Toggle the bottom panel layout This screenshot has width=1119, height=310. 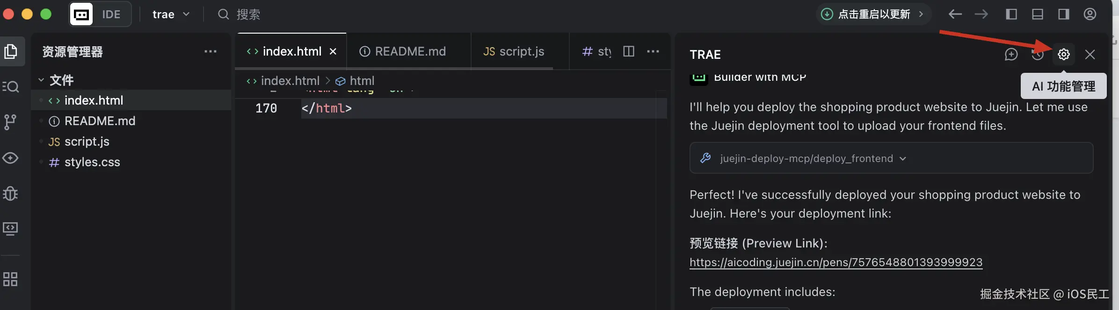click(x=1037, y=14)
